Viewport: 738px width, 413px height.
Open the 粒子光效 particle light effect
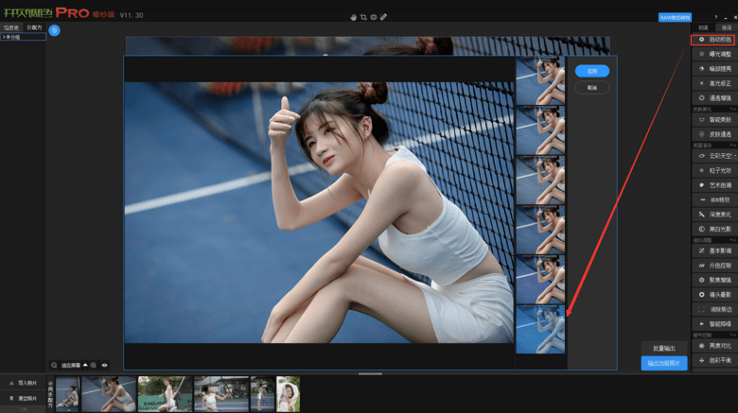tap(713, 170)
